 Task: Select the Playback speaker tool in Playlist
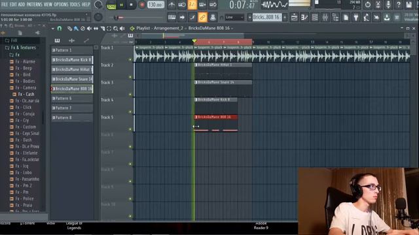click(x=122, y=28)
